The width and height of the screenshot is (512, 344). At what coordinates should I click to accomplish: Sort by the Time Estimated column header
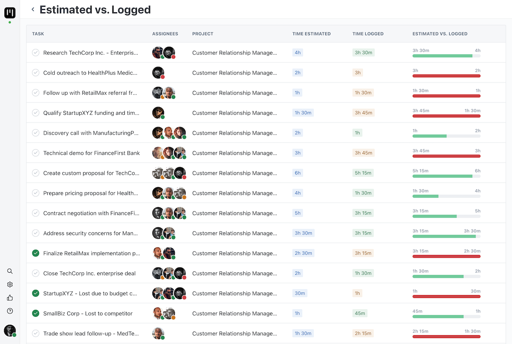[x=311, y=34]
